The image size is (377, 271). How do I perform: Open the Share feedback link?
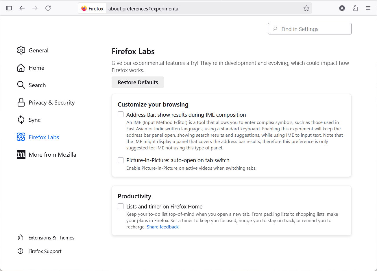point(162,227)
